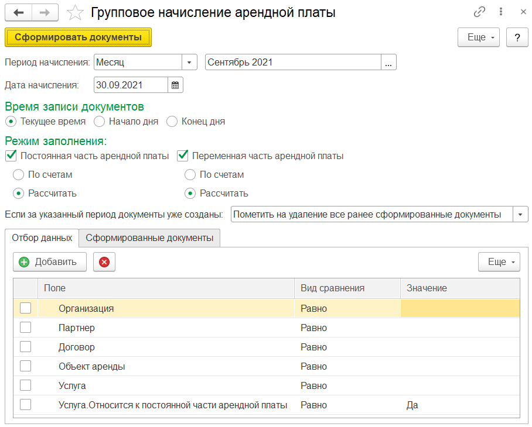Click the back navigation arrow
Screen dimensions: 532x427
pyautogui.click(x=18, y=12)
